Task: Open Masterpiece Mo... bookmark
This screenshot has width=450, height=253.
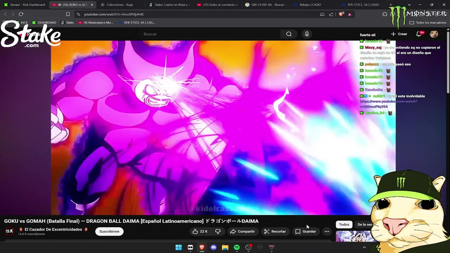Action: [96, 22]
